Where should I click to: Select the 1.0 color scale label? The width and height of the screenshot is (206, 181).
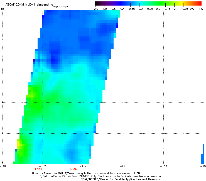(x=201, y=9)
